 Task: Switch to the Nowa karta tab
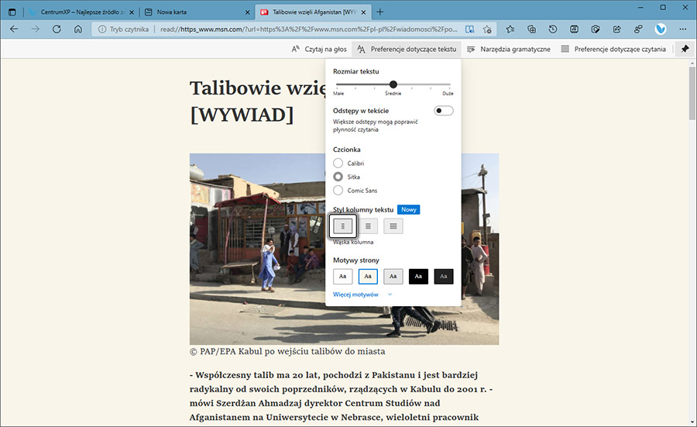197,12
